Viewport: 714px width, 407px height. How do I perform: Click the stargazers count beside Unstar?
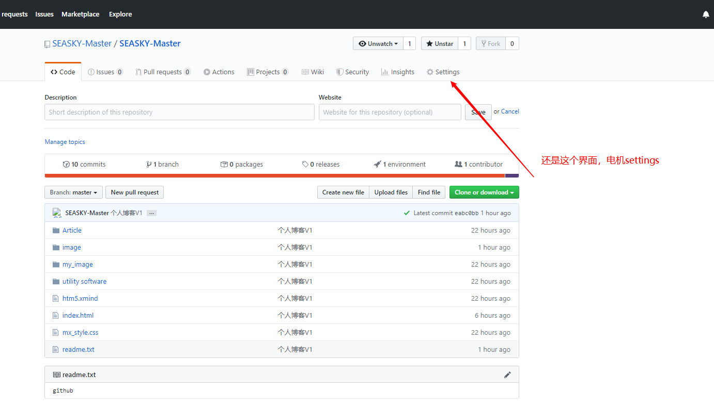click(x=464, y=44)
